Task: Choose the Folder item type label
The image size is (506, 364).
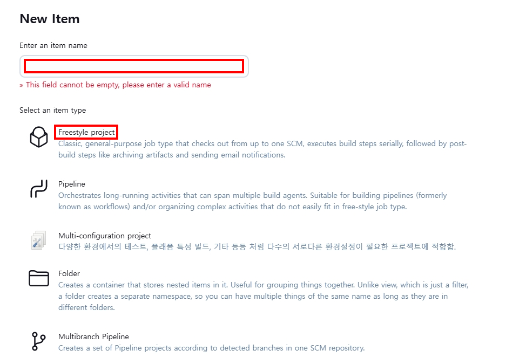Action: [69, 273]
